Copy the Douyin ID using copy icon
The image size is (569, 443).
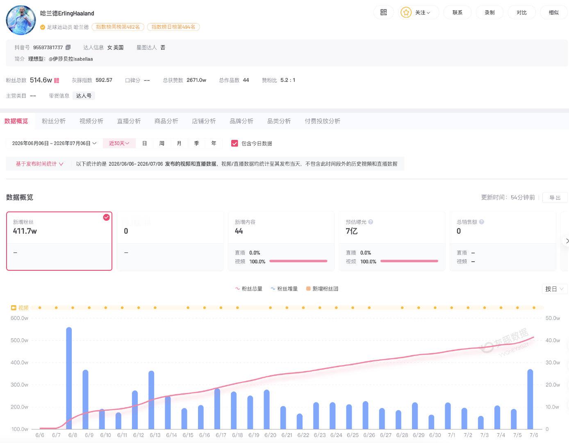68,48
